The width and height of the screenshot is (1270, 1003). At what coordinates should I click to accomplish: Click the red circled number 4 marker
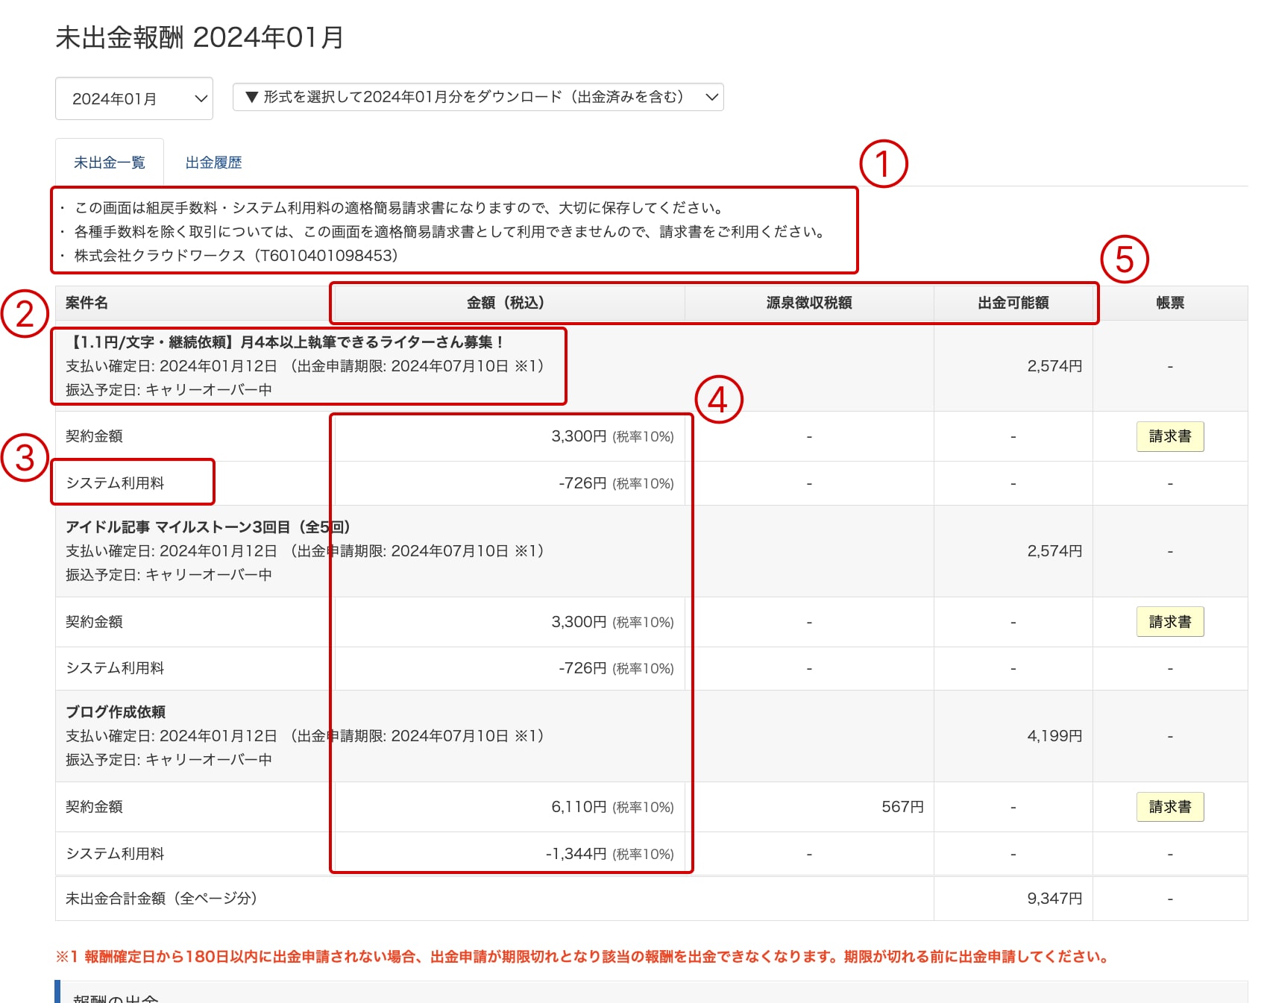718,400
